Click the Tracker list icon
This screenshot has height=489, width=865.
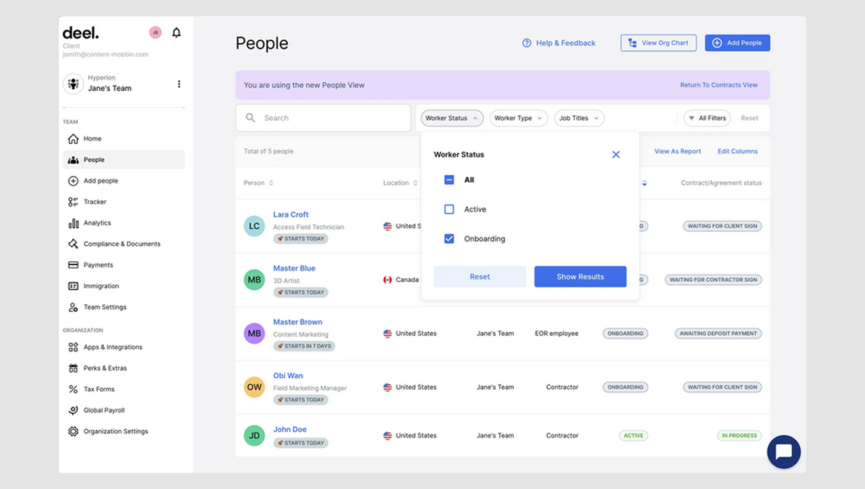73,202
